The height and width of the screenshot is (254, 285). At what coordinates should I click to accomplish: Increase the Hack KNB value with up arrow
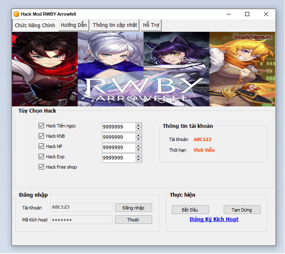pos(139,135)
